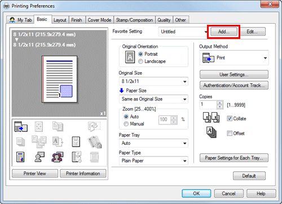Open the Finish tab
The image size is (282, 204).
(x=77, y=20)
